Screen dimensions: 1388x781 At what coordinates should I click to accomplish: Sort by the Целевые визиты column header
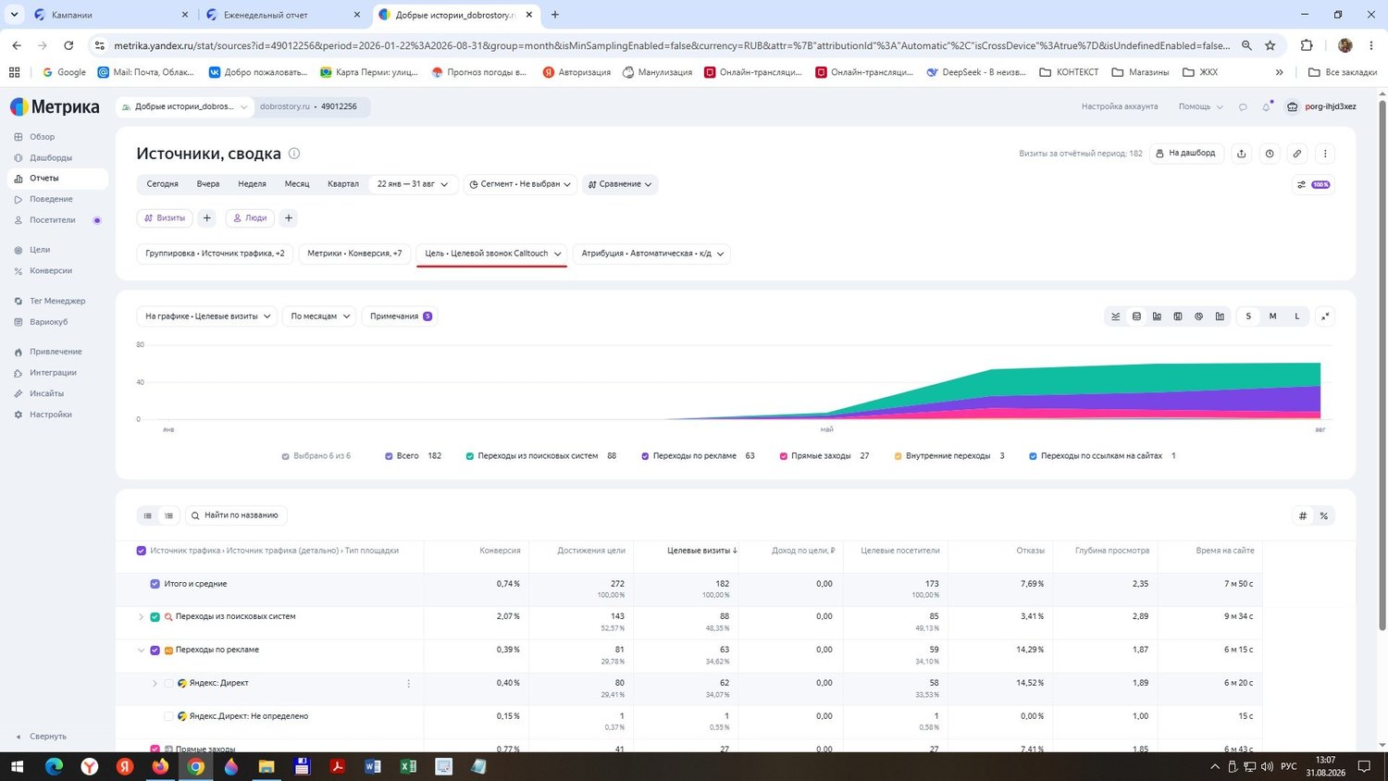(702, 551)
